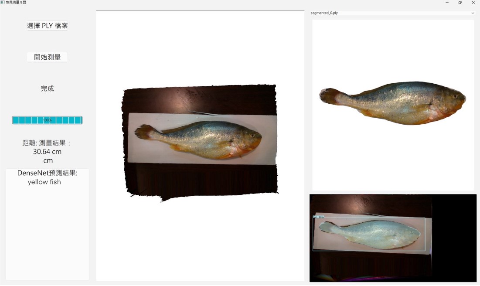This screenshot has height=286, width=480.
Task: Click the 88% confidence label on detection box
Action: coord(319,217)
